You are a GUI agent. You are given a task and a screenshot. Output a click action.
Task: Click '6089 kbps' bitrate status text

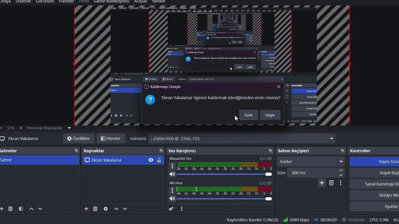click(x=299, y=220)
